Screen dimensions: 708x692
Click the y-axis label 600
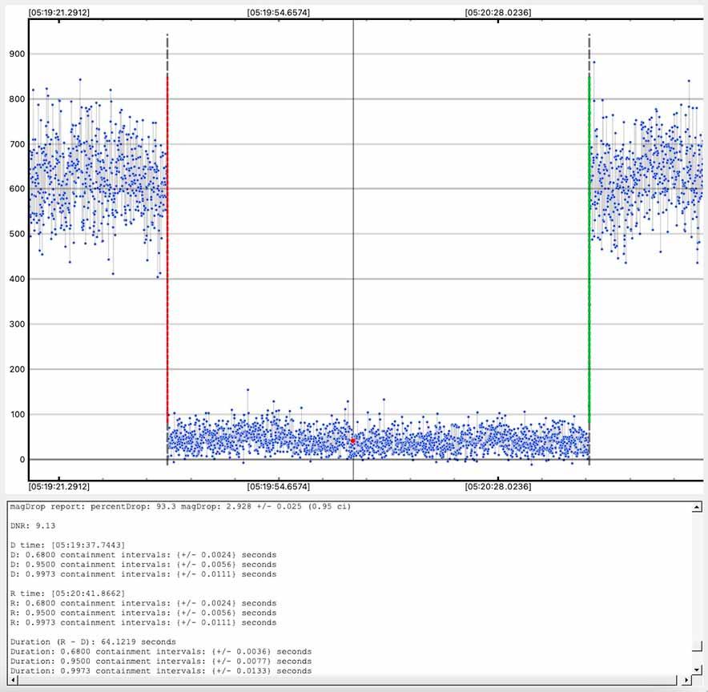point(17,189)
